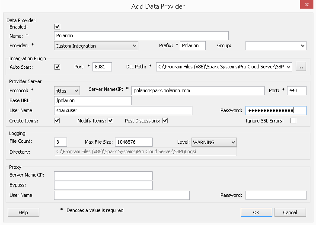Click the Cancel button

pyautogui.click(x=290, y=212)
